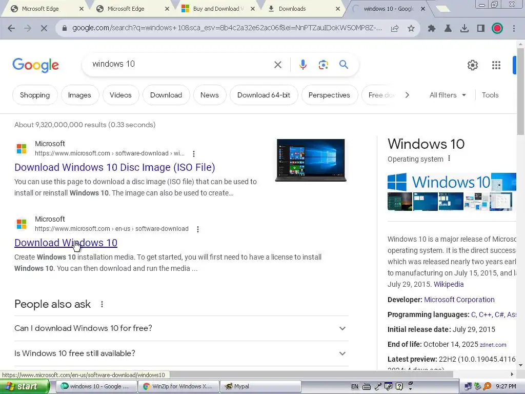The height and width of the screenshot is (394, 525).
Task: Click the lock icon for site info
Action: [65, 29]
